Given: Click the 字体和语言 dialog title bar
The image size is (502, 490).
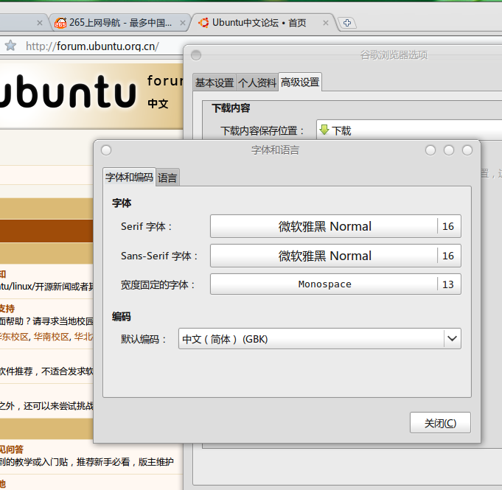Looking at the screenshot, I should (x=276, y=150).
